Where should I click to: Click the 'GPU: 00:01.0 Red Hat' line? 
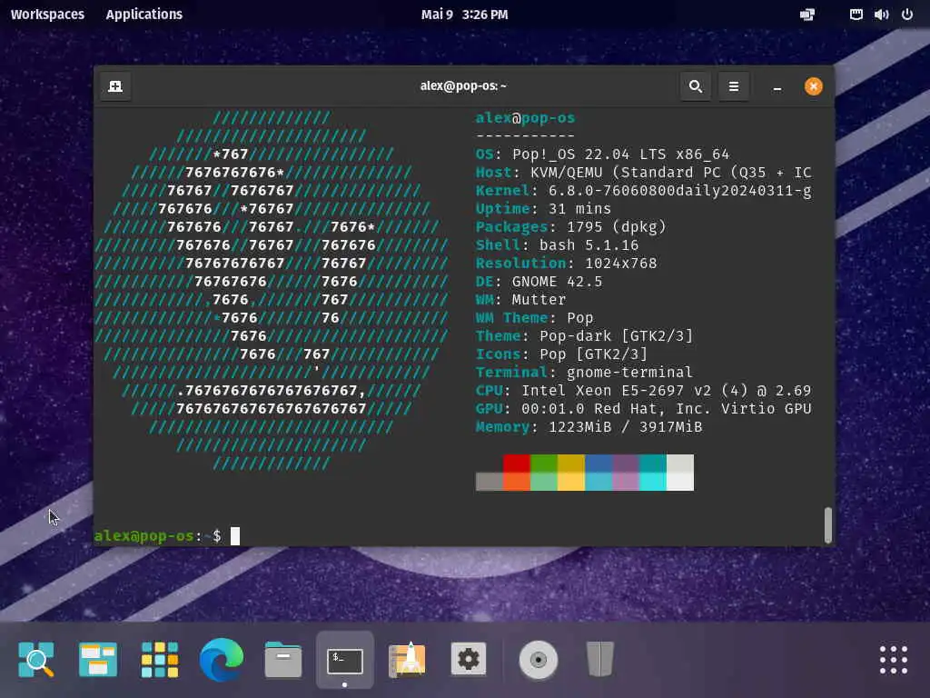point(643,408)
